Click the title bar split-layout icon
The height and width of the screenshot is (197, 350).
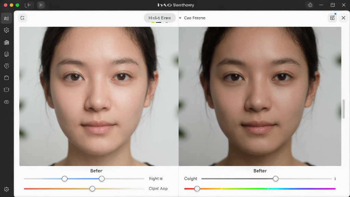click(x=28, y=5)
